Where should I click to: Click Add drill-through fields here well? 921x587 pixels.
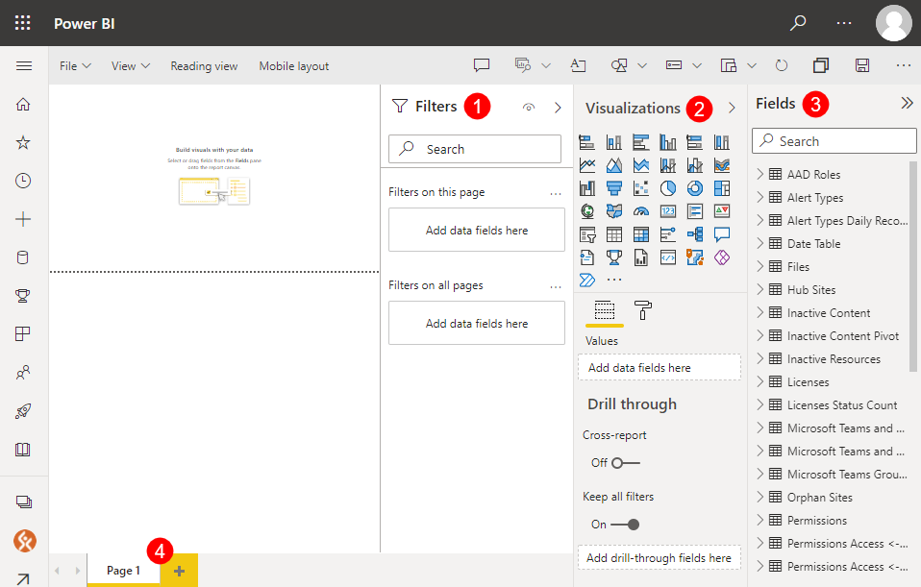660,557
